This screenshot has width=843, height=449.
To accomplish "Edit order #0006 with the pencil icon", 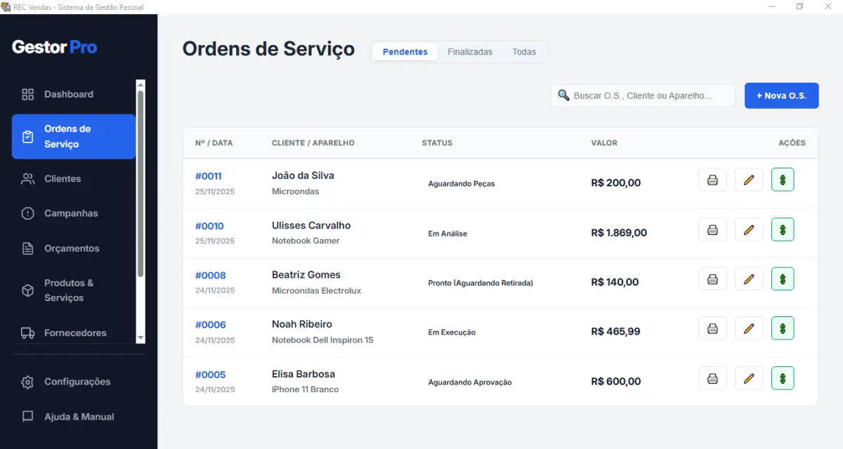I will point(748,328).
